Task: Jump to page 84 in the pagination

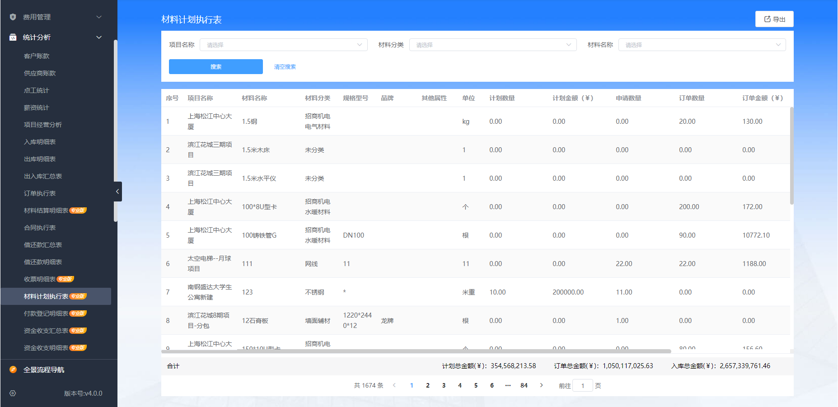Action: [524, 385]
